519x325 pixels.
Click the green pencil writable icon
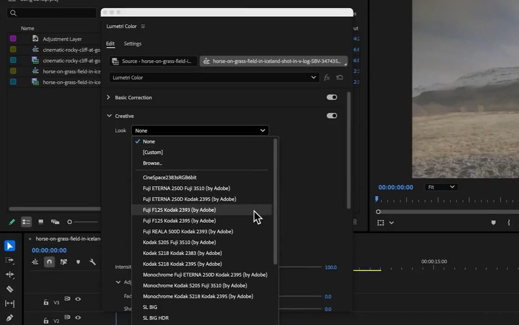12,222
